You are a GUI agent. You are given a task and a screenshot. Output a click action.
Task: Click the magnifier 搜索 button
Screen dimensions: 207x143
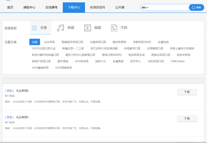tap(196, 8)
